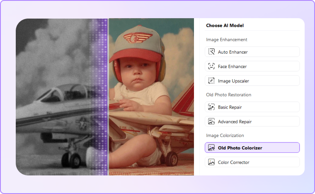Click the "Image Colorization" section label

click(225, 135)
